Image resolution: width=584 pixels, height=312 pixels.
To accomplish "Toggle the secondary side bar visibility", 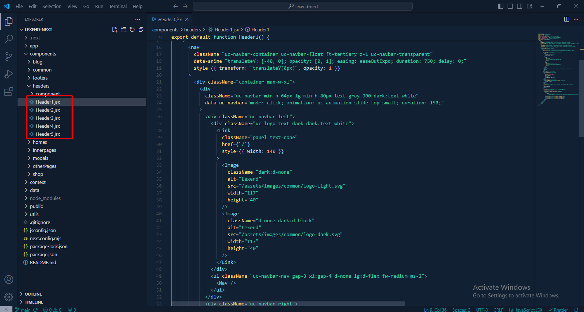I will (x=520, y=6).
